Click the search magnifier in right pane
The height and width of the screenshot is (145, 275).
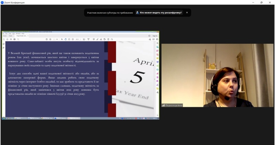[157, 44]
